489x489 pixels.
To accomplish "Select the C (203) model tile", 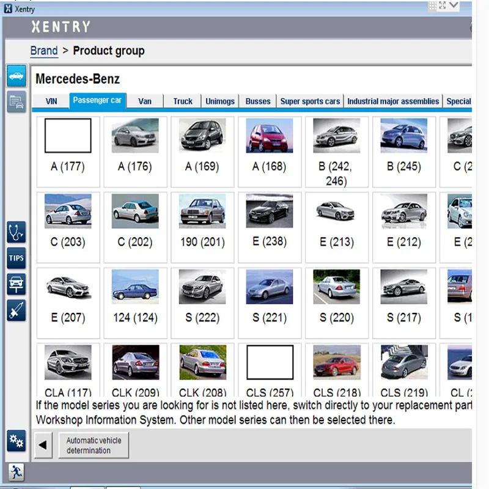I will pos(68,227).
